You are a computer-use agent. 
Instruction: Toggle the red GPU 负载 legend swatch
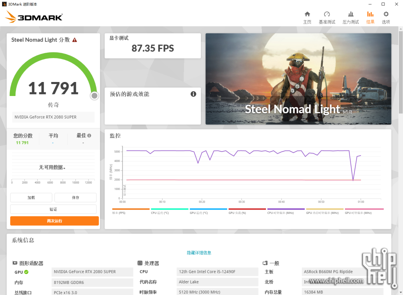click(x=247, y=209)
